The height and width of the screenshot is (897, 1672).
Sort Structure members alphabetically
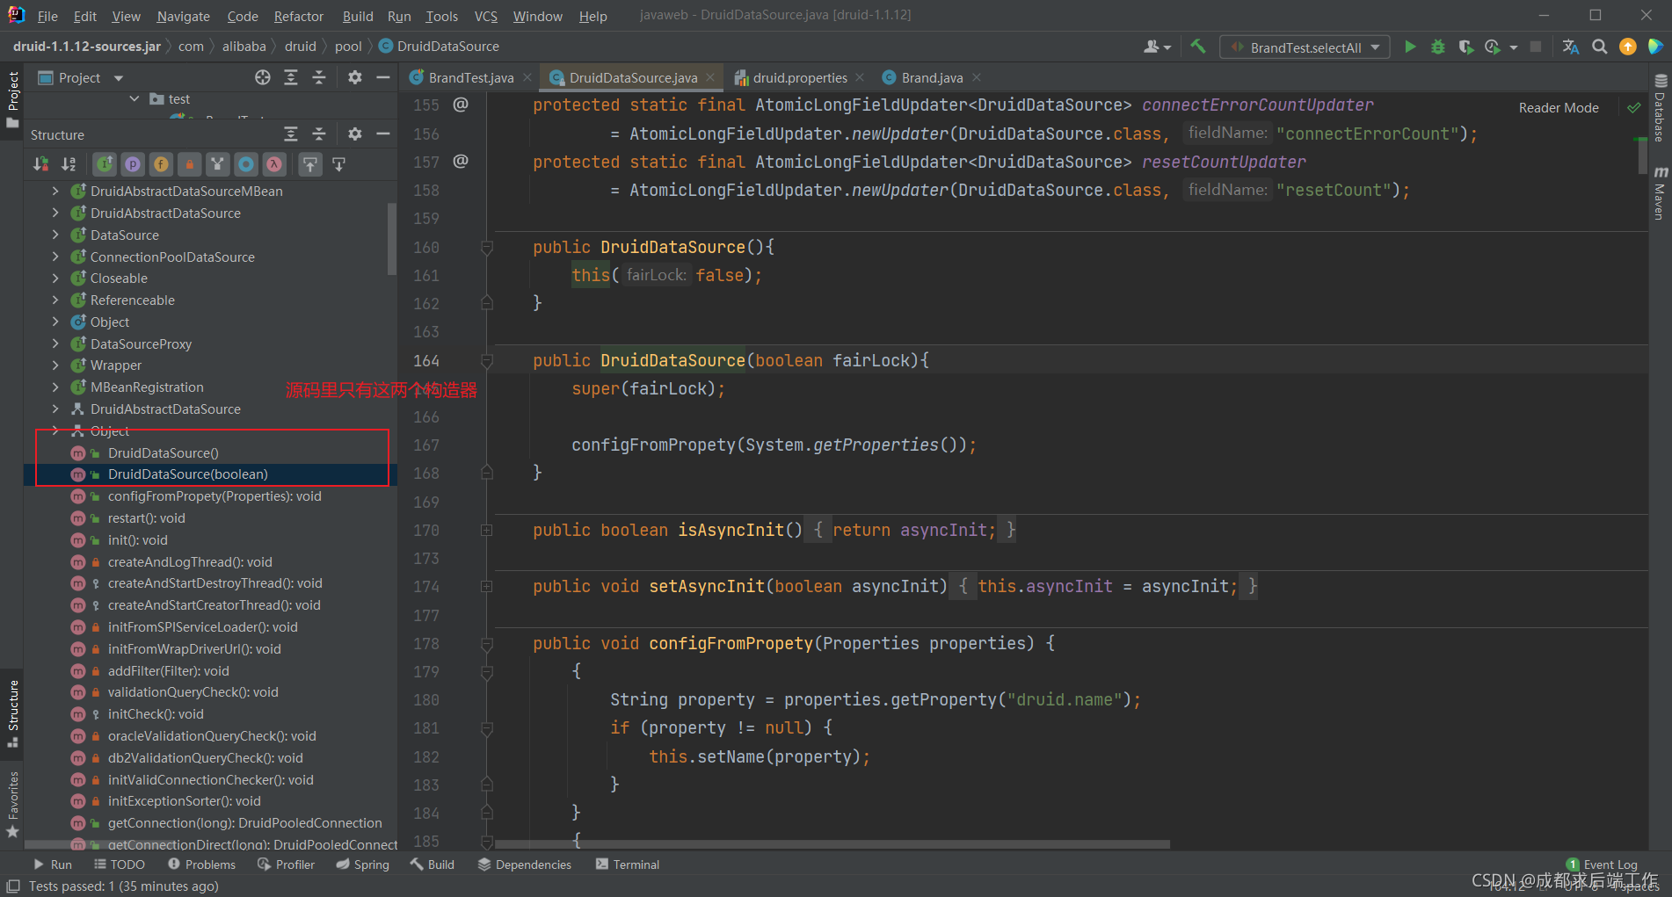coord(69,163)
